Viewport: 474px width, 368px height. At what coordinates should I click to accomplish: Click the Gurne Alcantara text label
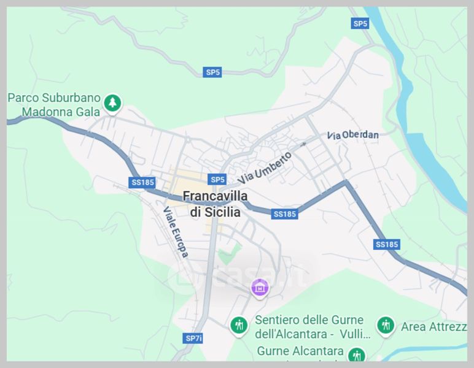[300, 351]
